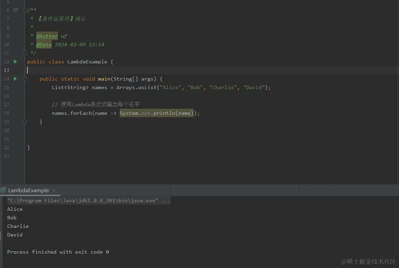The height and width of the screenshot is (268, 399).
Task: Click names.forEach in the code
Action: [72, 113]
